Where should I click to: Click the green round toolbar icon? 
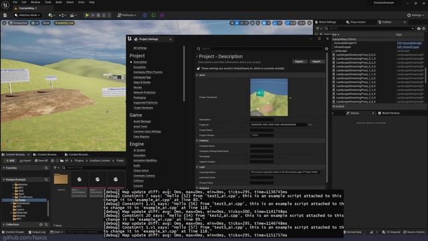(154, 15)
